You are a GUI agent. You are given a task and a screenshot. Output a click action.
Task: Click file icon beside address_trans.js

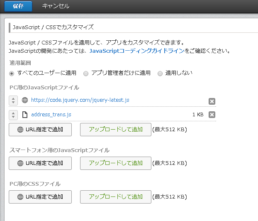[25, 115]
